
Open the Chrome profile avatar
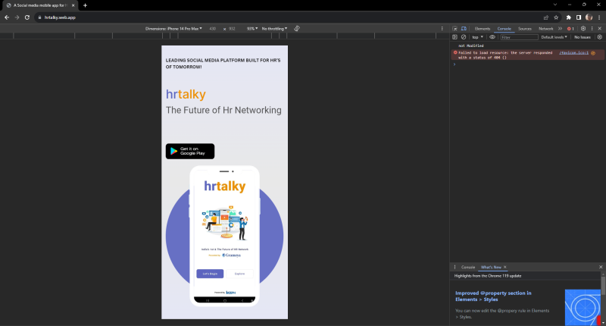tap(589, 17)
